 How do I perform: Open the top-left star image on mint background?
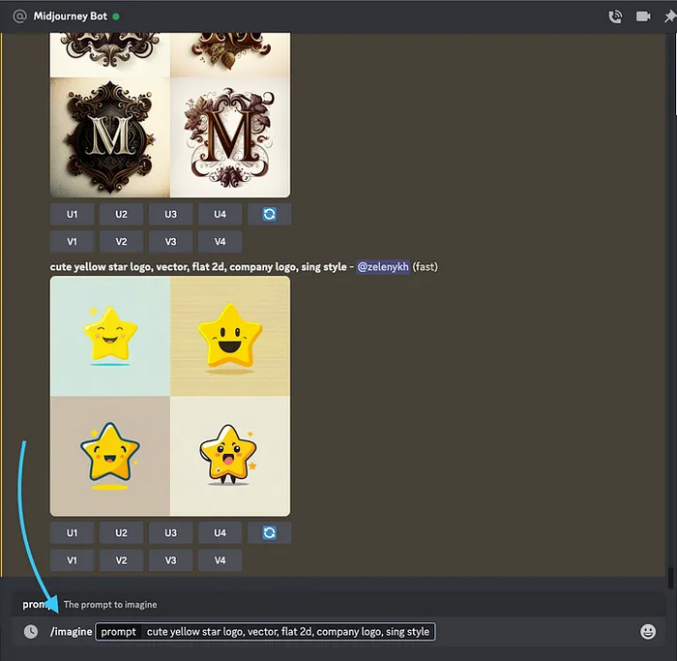coord(110,336)
